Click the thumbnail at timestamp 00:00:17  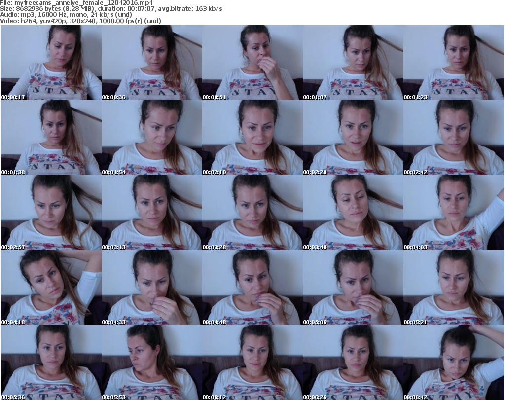pos(51,63)
